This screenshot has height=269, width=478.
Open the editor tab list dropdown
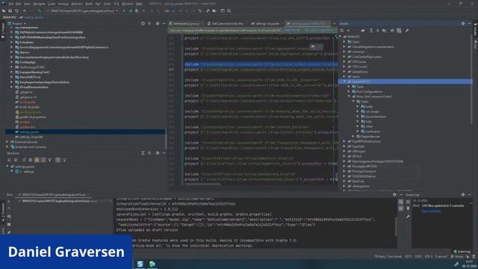334,23
